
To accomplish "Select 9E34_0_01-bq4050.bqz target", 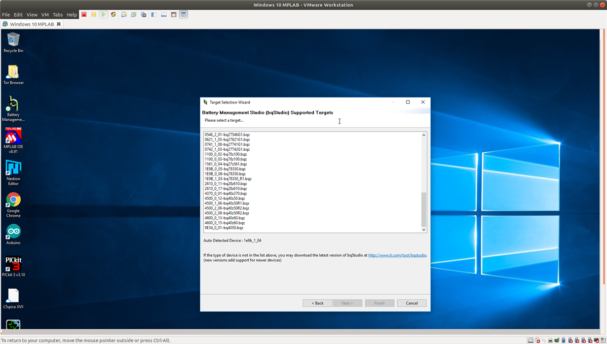I will point(224,228).
